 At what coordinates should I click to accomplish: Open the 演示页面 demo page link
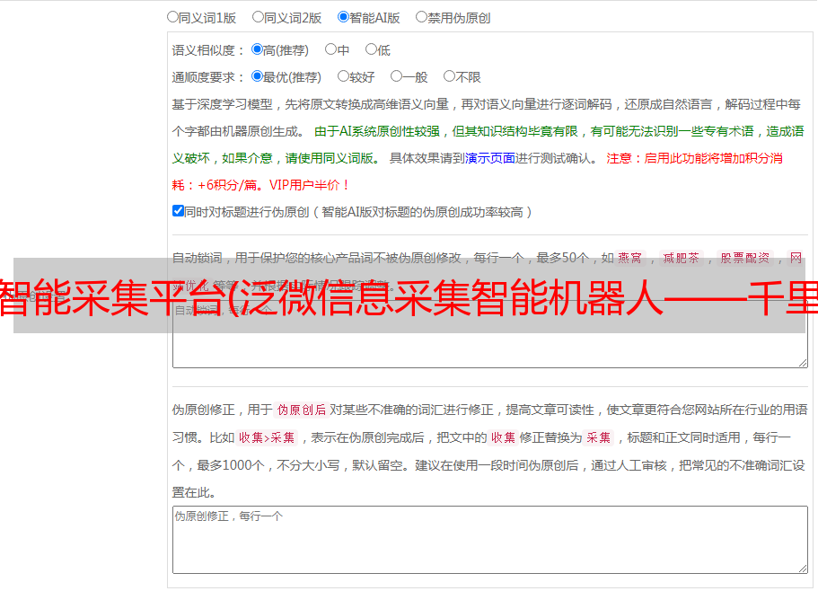490,158
